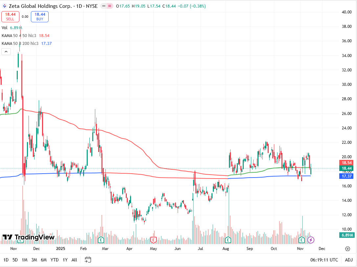Click the 2025 label on the time axis

click(x=60, y=249)
